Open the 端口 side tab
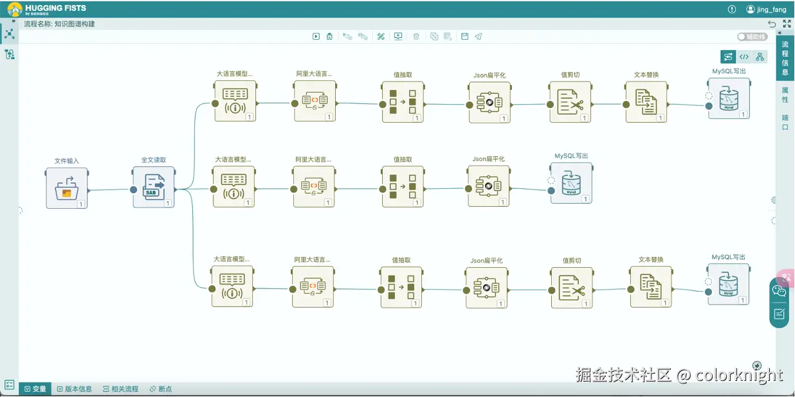 [x=785, y=123]
